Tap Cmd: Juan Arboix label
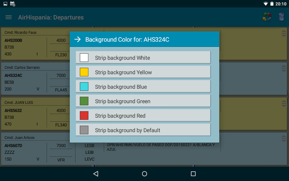The image size is (289, 181). pos(20,138)
